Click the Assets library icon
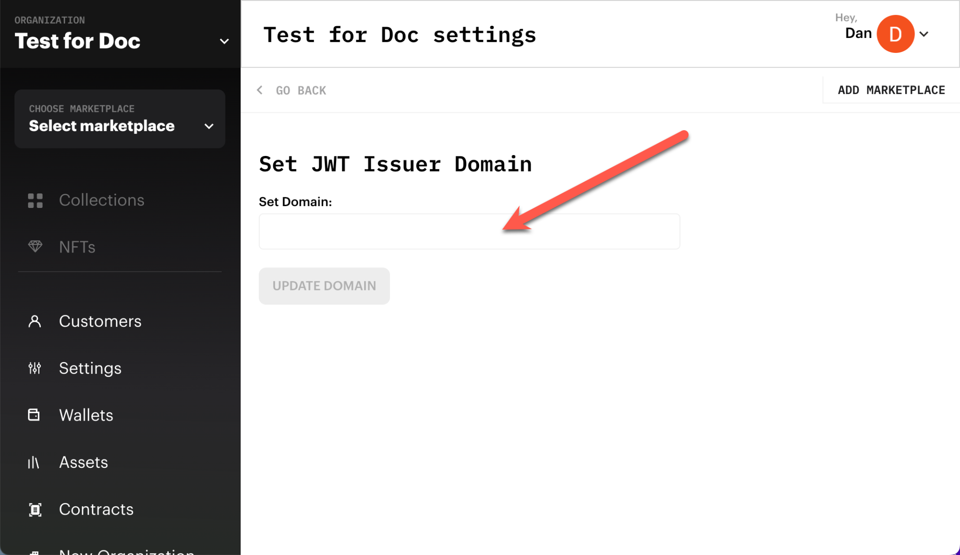This screenshot has width=960, height=555. (34, 462)
